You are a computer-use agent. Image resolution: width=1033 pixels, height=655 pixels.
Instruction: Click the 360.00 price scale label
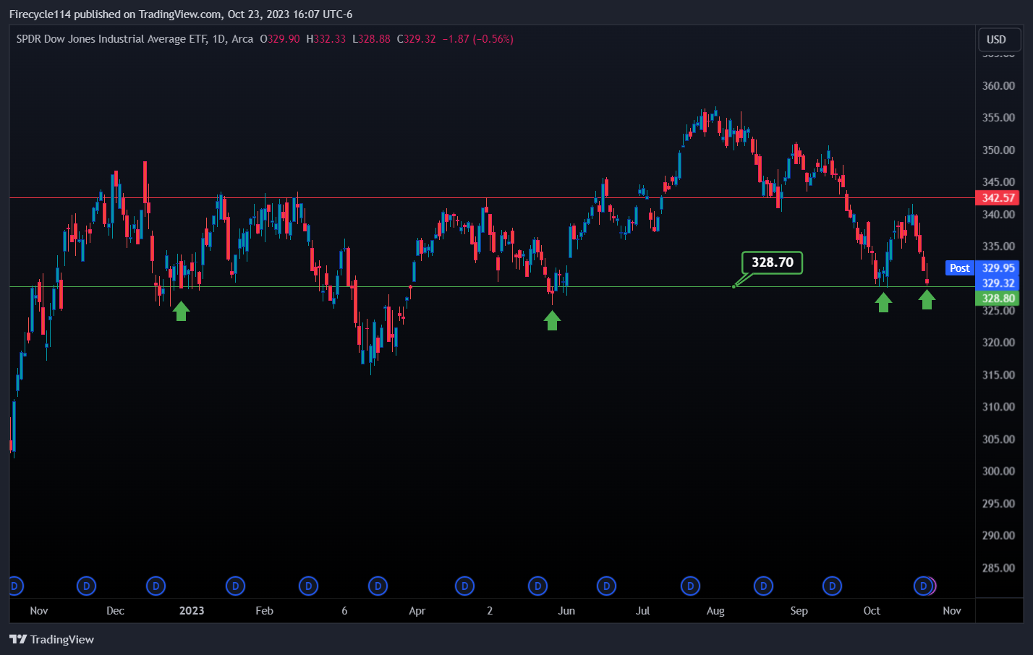pyautogui.click(x=998, y=86)
